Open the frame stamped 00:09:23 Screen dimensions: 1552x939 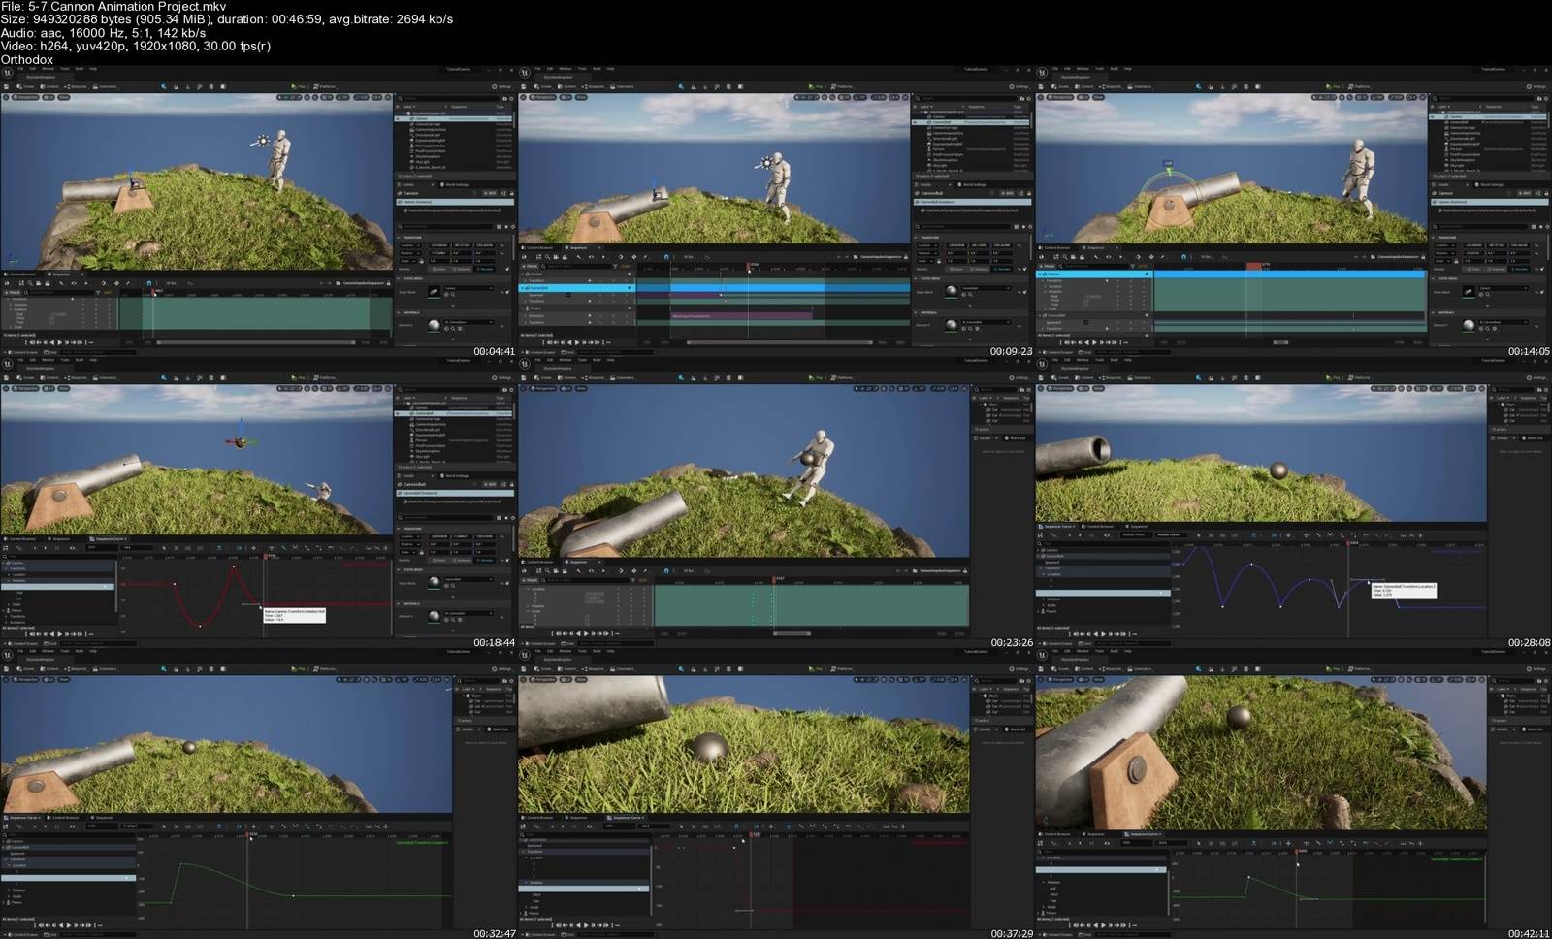775,211
